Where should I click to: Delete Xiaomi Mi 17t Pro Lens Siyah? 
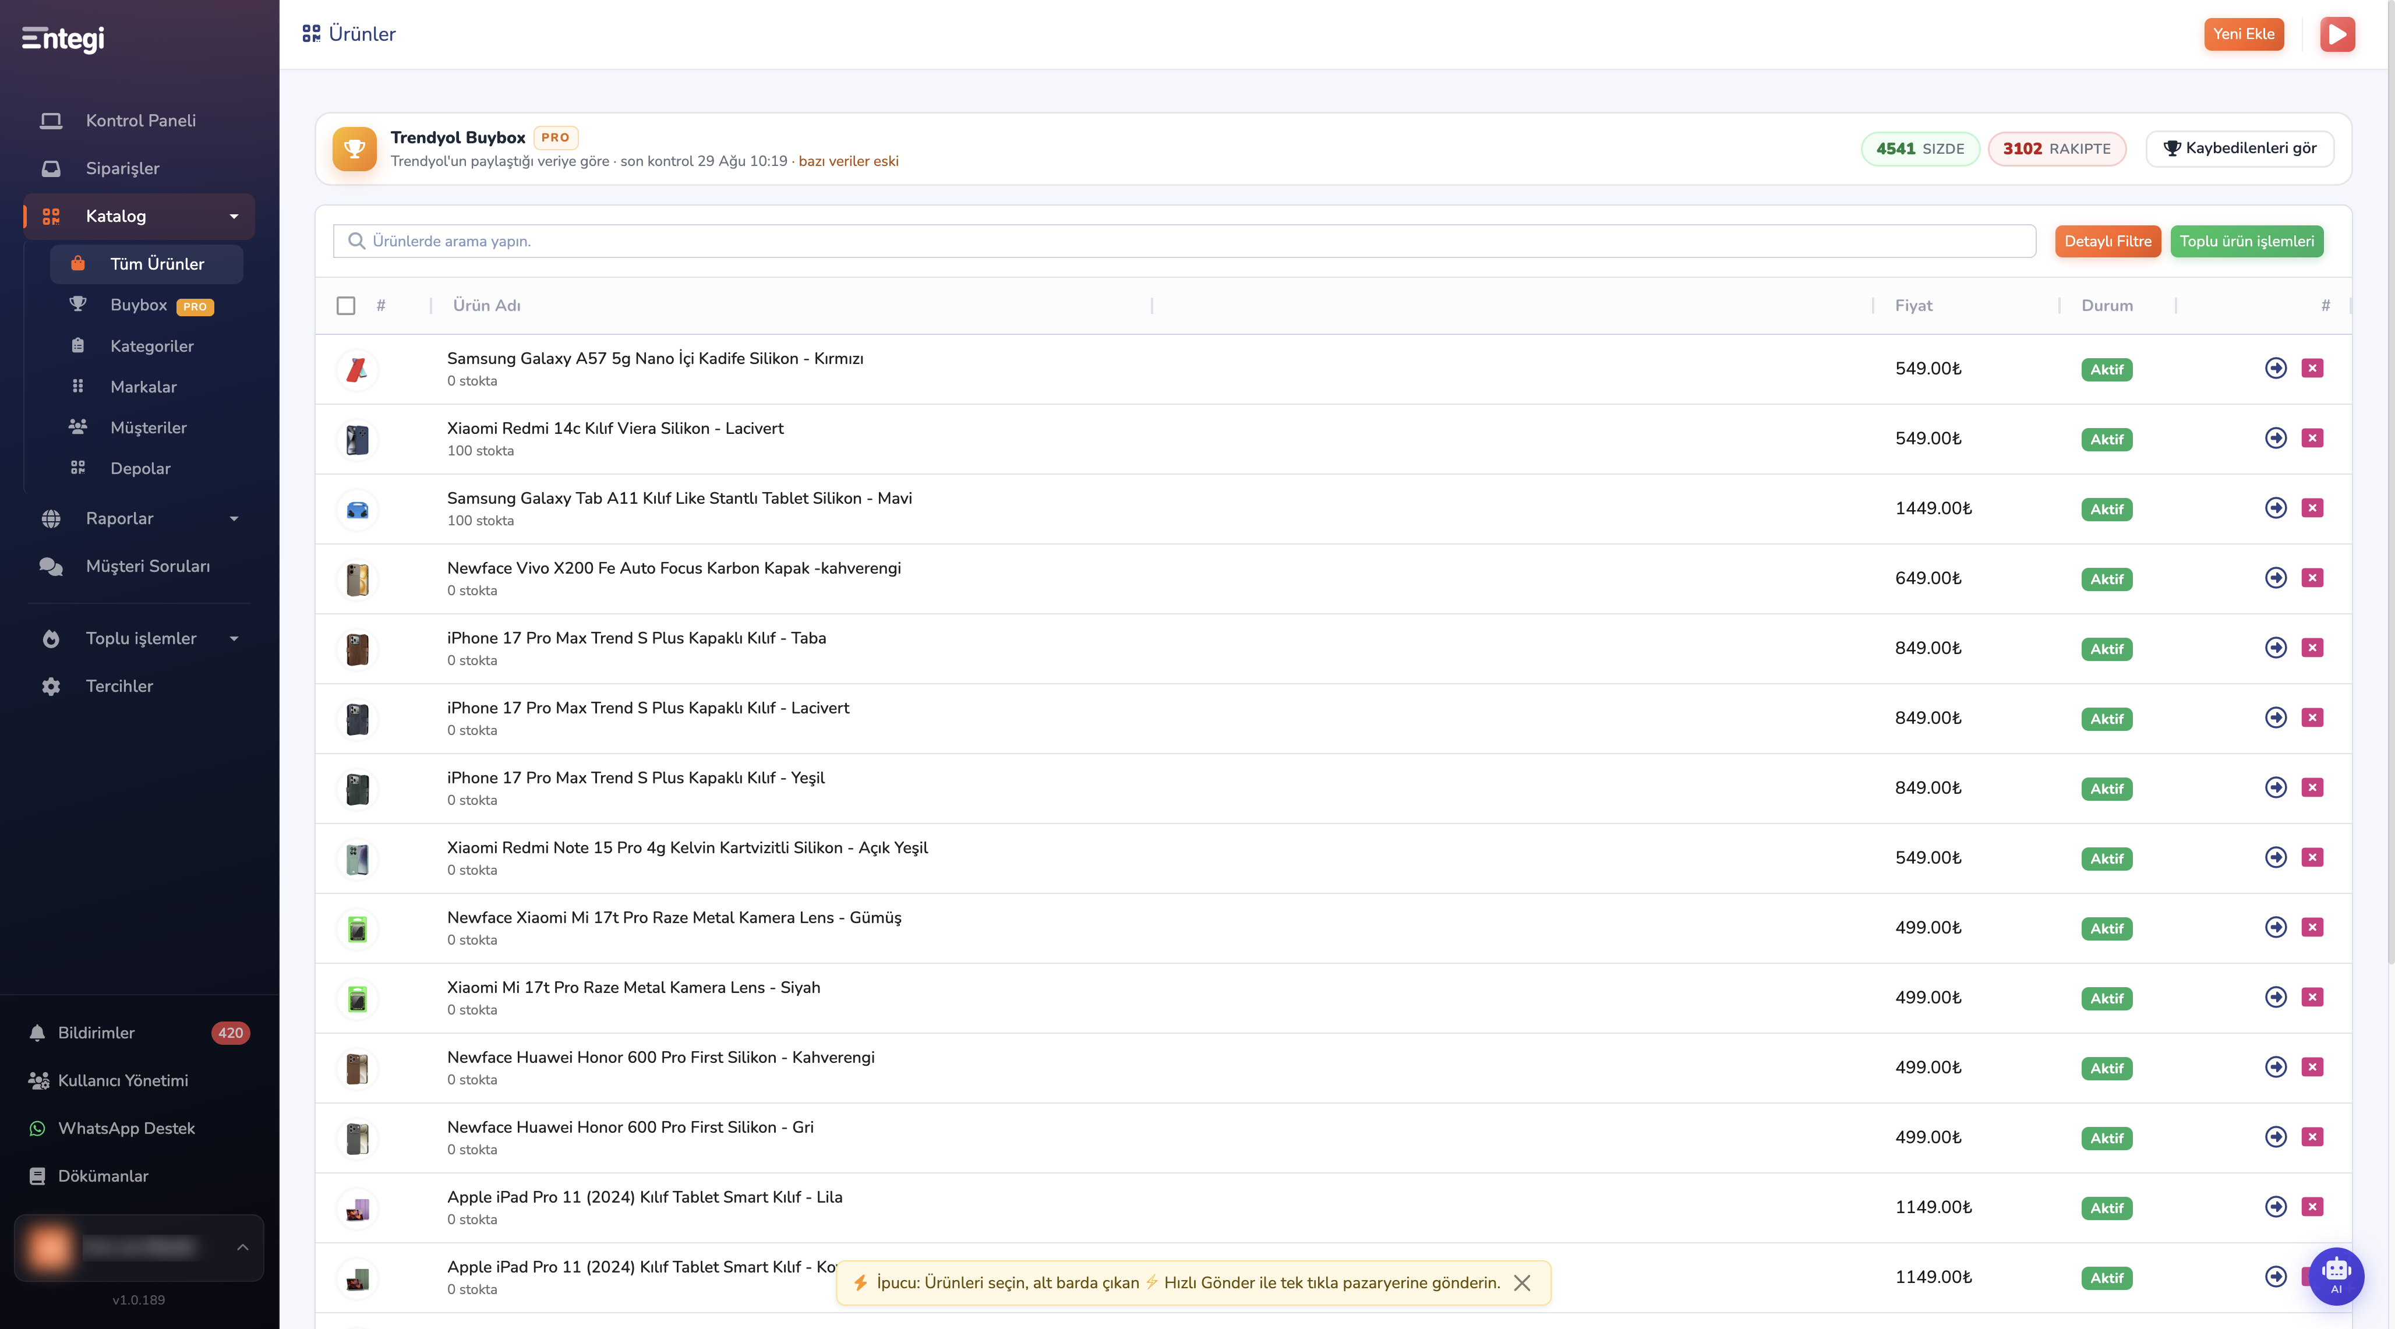pos(2312,996)
